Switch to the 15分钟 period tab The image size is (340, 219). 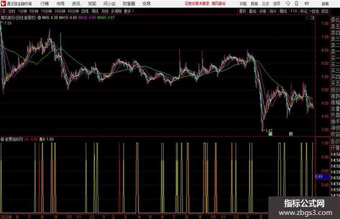pos(46,11)
